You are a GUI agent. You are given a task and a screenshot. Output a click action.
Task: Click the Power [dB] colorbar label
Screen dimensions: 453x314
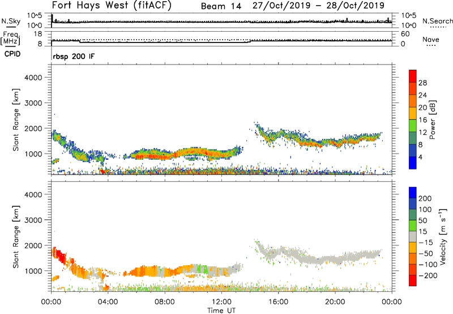[x=432, y=120]
